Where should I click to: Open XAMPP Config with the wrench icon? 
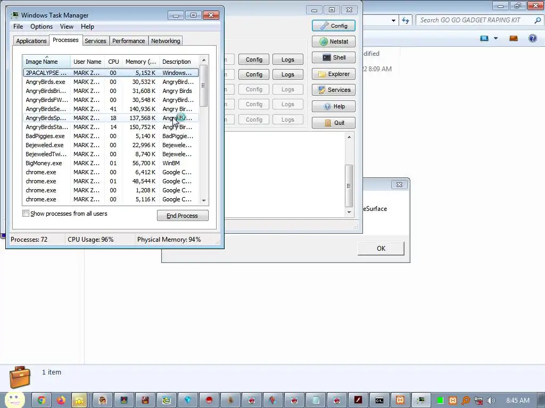click(x=334, y=25)
